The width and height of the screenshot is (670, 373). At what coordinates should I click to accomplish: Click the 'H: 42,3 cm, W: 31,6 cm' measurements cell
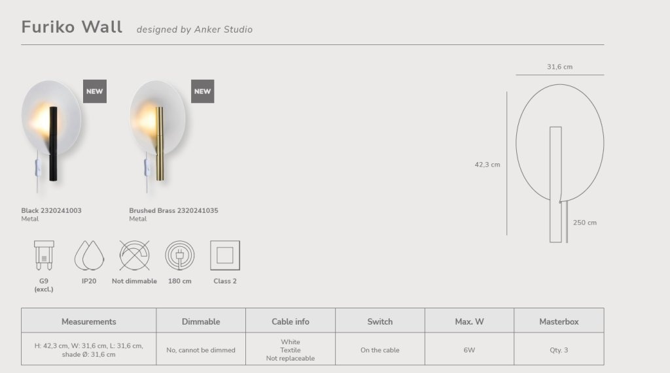pyautogui.click(x=89, y=350)
